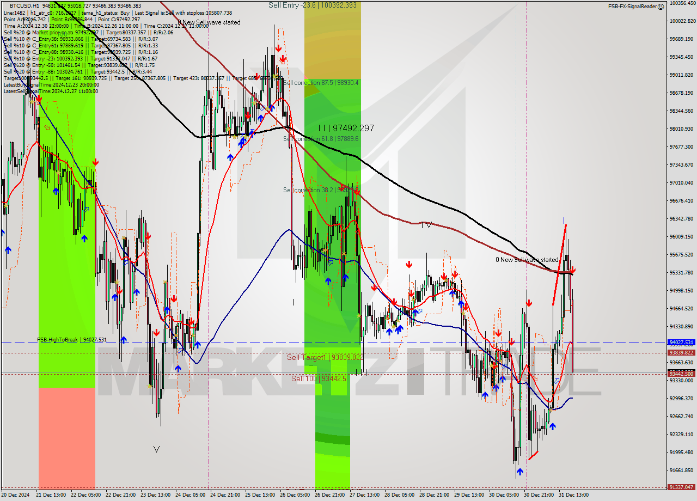Image resolution: width=697 pixels, height=501 pixels.
Task: Click the red 93839.822 price tag
Action: (681, 352)
